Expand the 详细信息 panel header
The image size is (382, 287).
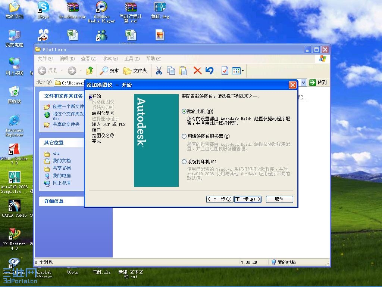[x=62, y=201]
